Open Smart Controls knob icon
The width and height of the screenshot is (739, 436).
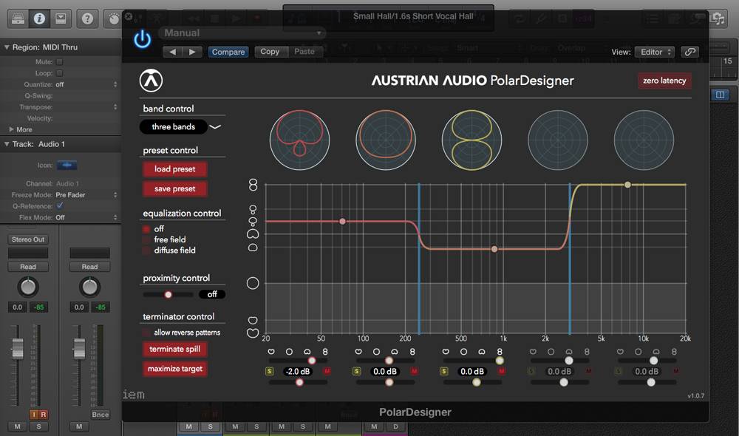point(114,18)
